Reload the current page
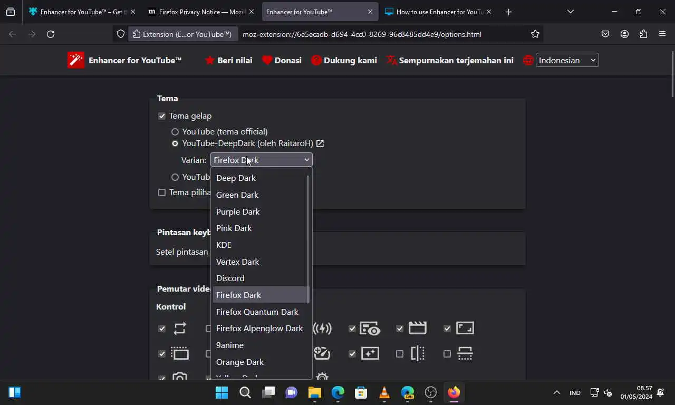675x405 pixels. [x=51, y=34]
